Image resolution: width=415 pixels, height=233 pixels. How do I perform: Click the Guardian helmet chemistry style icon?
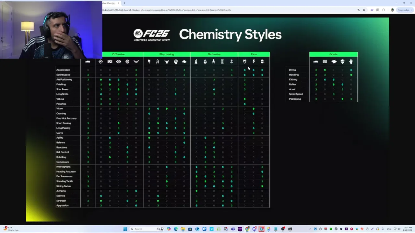click(205, 61)
